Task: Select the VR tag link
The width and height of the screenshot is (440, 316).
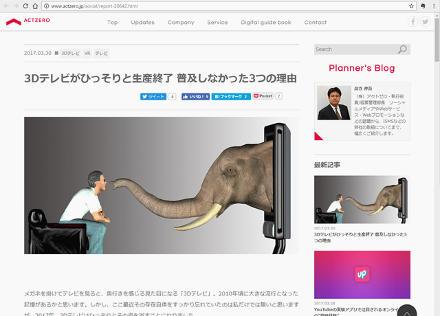Action: click(87, 53)
